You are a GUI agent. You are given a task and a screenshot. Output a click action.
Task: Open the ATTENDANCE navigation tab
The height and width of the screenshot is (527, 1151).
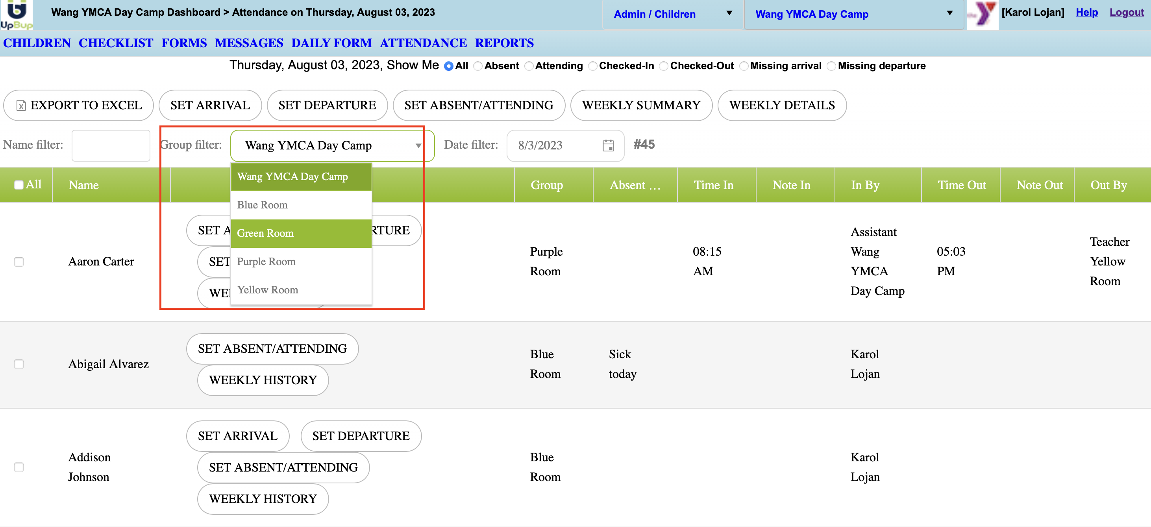(x=423, y=43)
